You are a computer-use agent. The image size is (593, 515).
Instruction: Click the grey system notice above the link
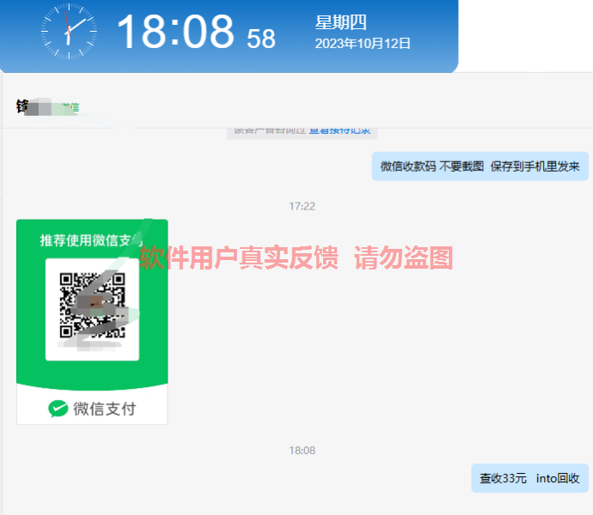(268, 130)
